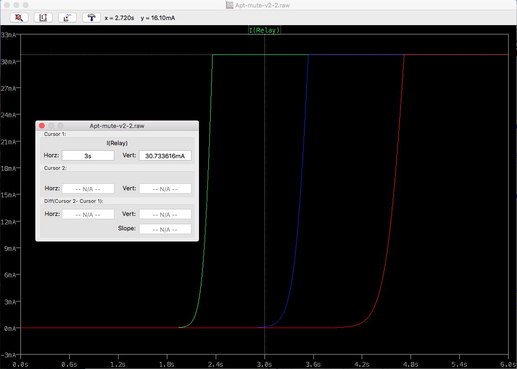Image resolution: width=517 pixels, height=369 pixels.
Task: Click the 1.8s time axis label
Action: pyautogui.click(x=167, y=365)
